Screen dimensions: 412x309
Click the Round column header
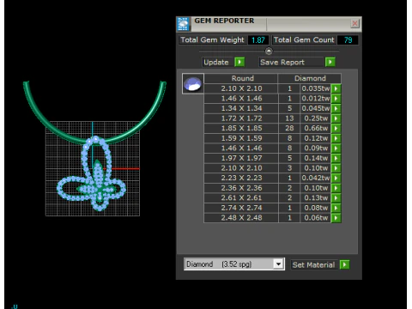(241, 78)
